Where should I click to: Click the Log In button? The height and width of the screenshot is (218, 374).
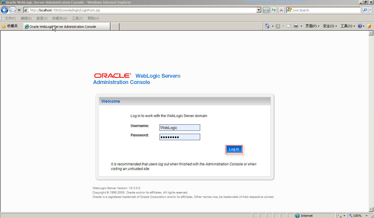(x=234, y=149)
